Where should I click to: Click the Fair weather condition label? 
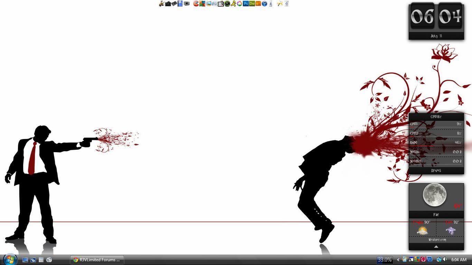coord(436,215)
